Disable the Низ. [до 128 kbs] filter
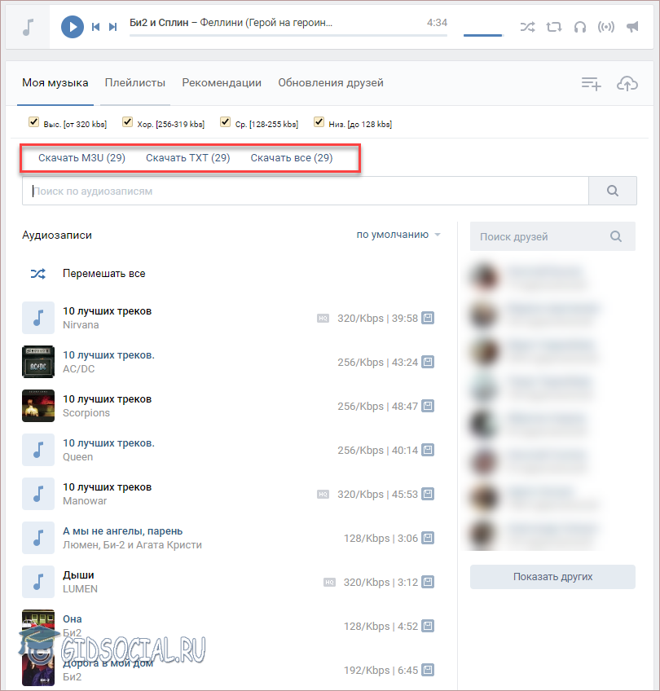 (x=319, y=122)
